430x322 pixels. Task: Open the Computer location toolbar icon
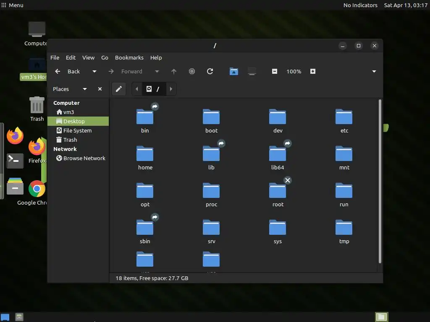click(252, 71)
